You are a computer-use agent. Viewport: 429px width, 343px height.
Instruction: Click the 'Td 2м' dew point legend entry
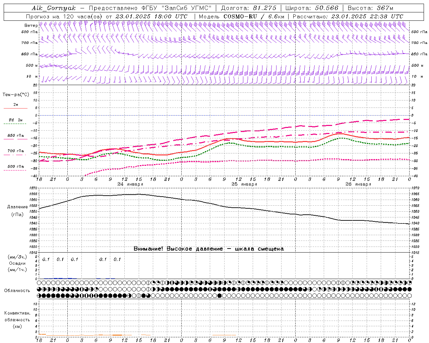tap(16, 120)
